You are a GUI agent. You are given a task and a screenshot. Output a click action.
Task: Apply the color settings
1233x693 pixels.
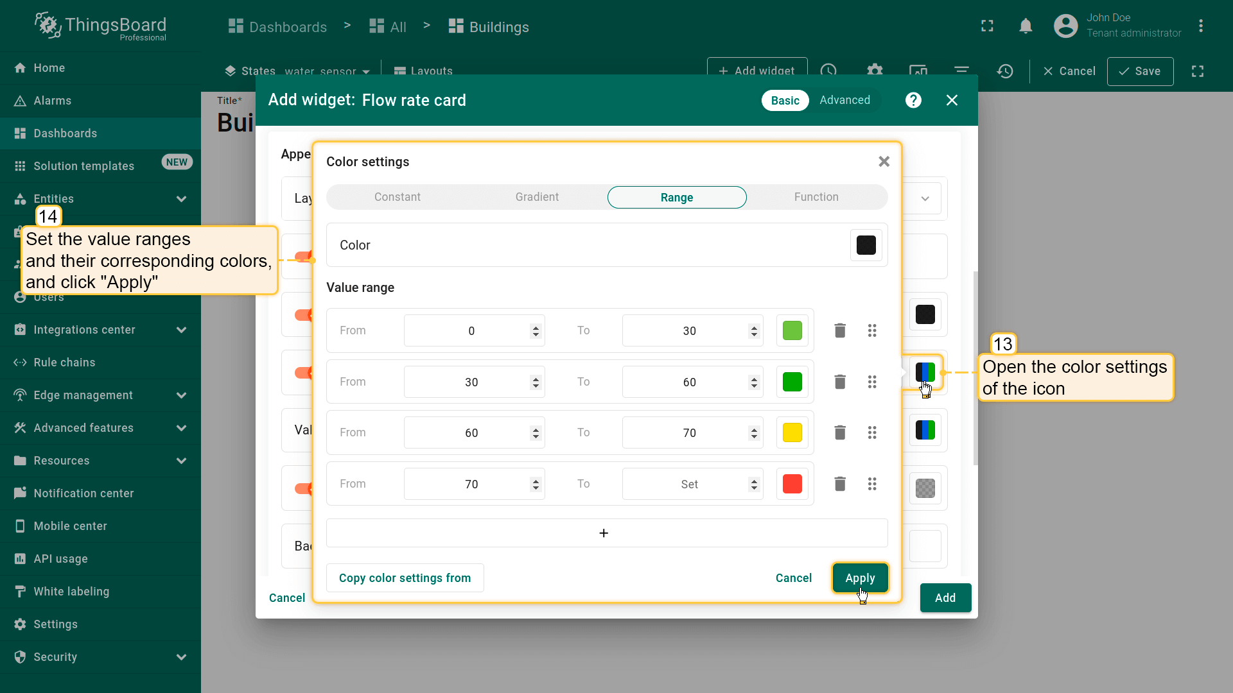(x=860, y=577)
